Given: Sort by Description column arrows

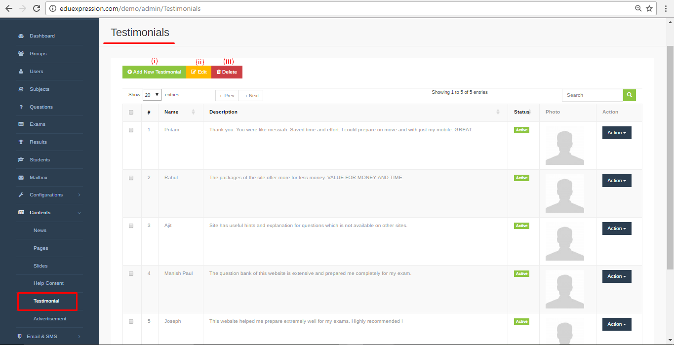Looking at the screenshot, I should pos(498,112).
